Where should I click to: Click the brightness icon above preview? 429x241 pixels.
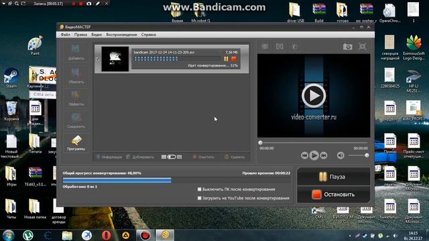click(294, 46)
